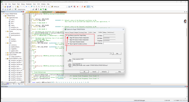Screen dimensions: 189x102
Task: Click the Navigate Backward blue arrow
Action: click(x=26, y=7)
